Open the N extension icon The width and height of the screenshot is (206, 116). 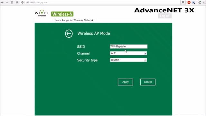pos(194,2)
